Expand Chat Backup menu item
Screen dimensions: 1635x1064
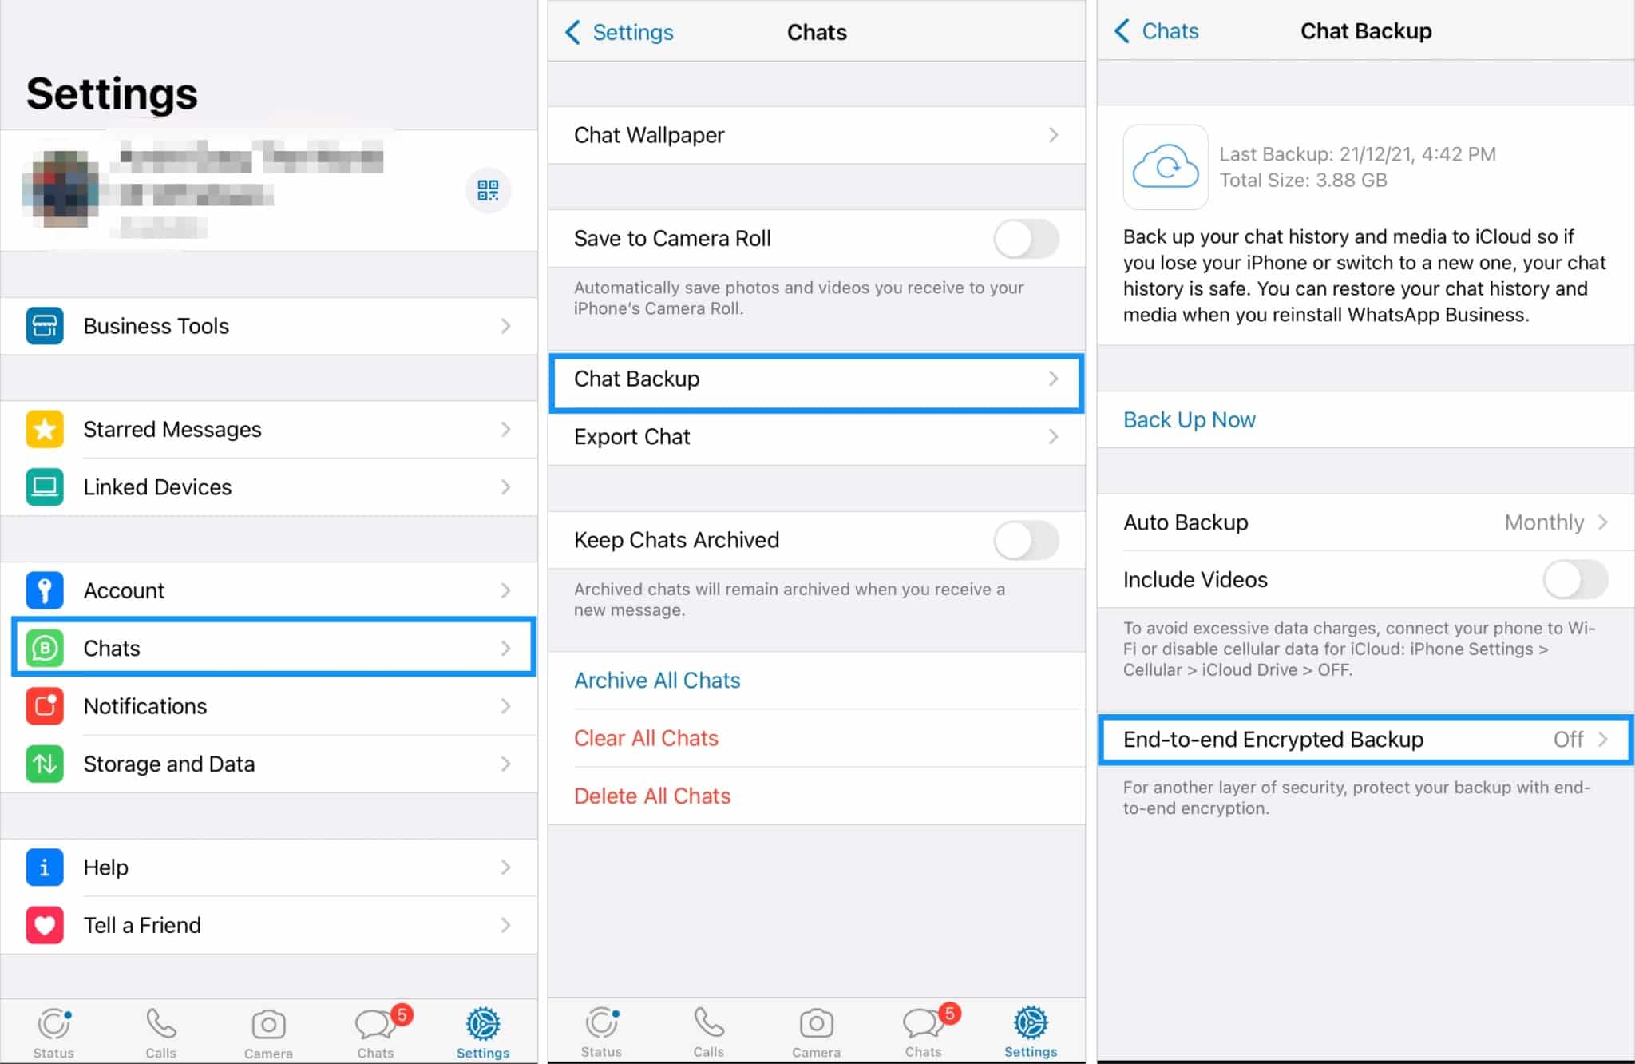[x=815, y=379]
